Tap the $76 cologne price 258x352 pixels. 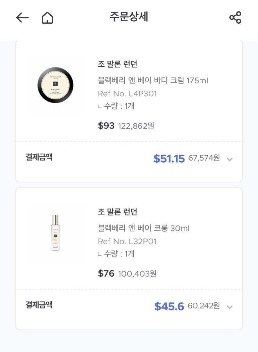point(106,273)
